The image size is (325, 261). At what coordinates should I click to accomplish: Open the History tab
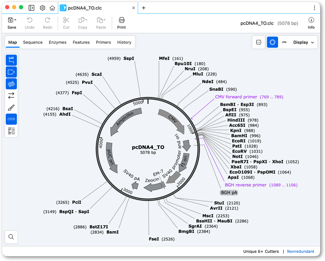pos(124,42)
